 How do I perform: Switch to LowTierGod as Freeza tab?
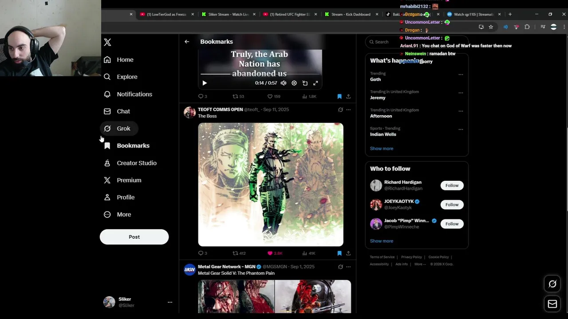tap(166, 14)
